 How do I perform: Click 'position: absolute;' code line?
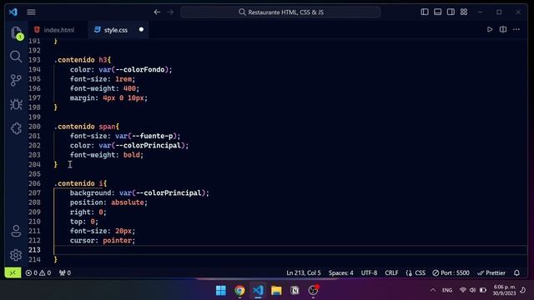108,202
